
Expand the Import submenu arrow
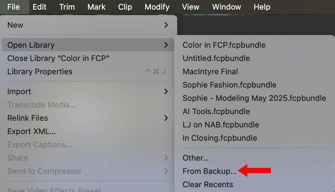(166, 91)
